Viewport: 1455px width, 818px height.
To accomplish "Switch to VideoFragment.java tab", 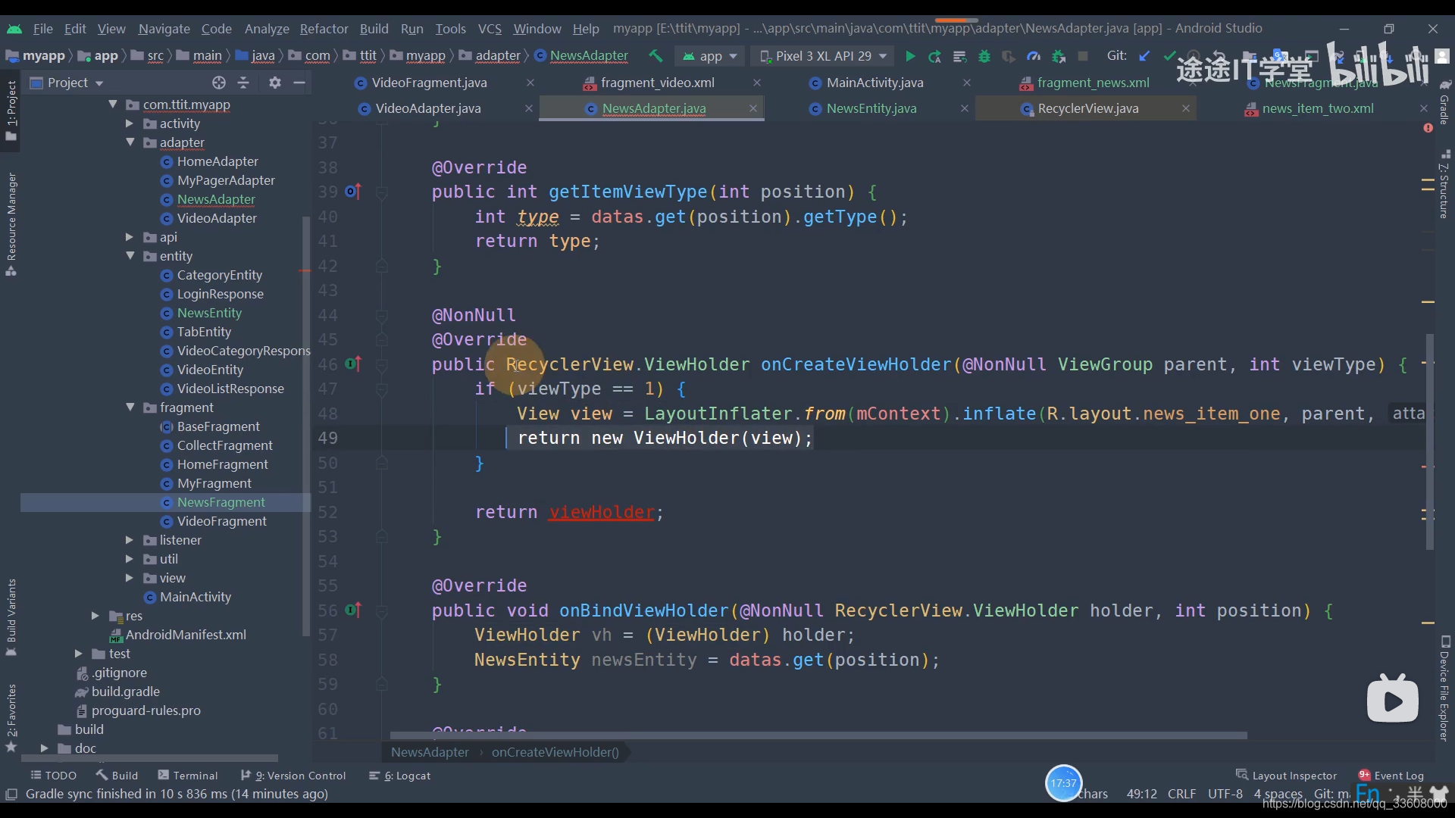I will point(429,83).
